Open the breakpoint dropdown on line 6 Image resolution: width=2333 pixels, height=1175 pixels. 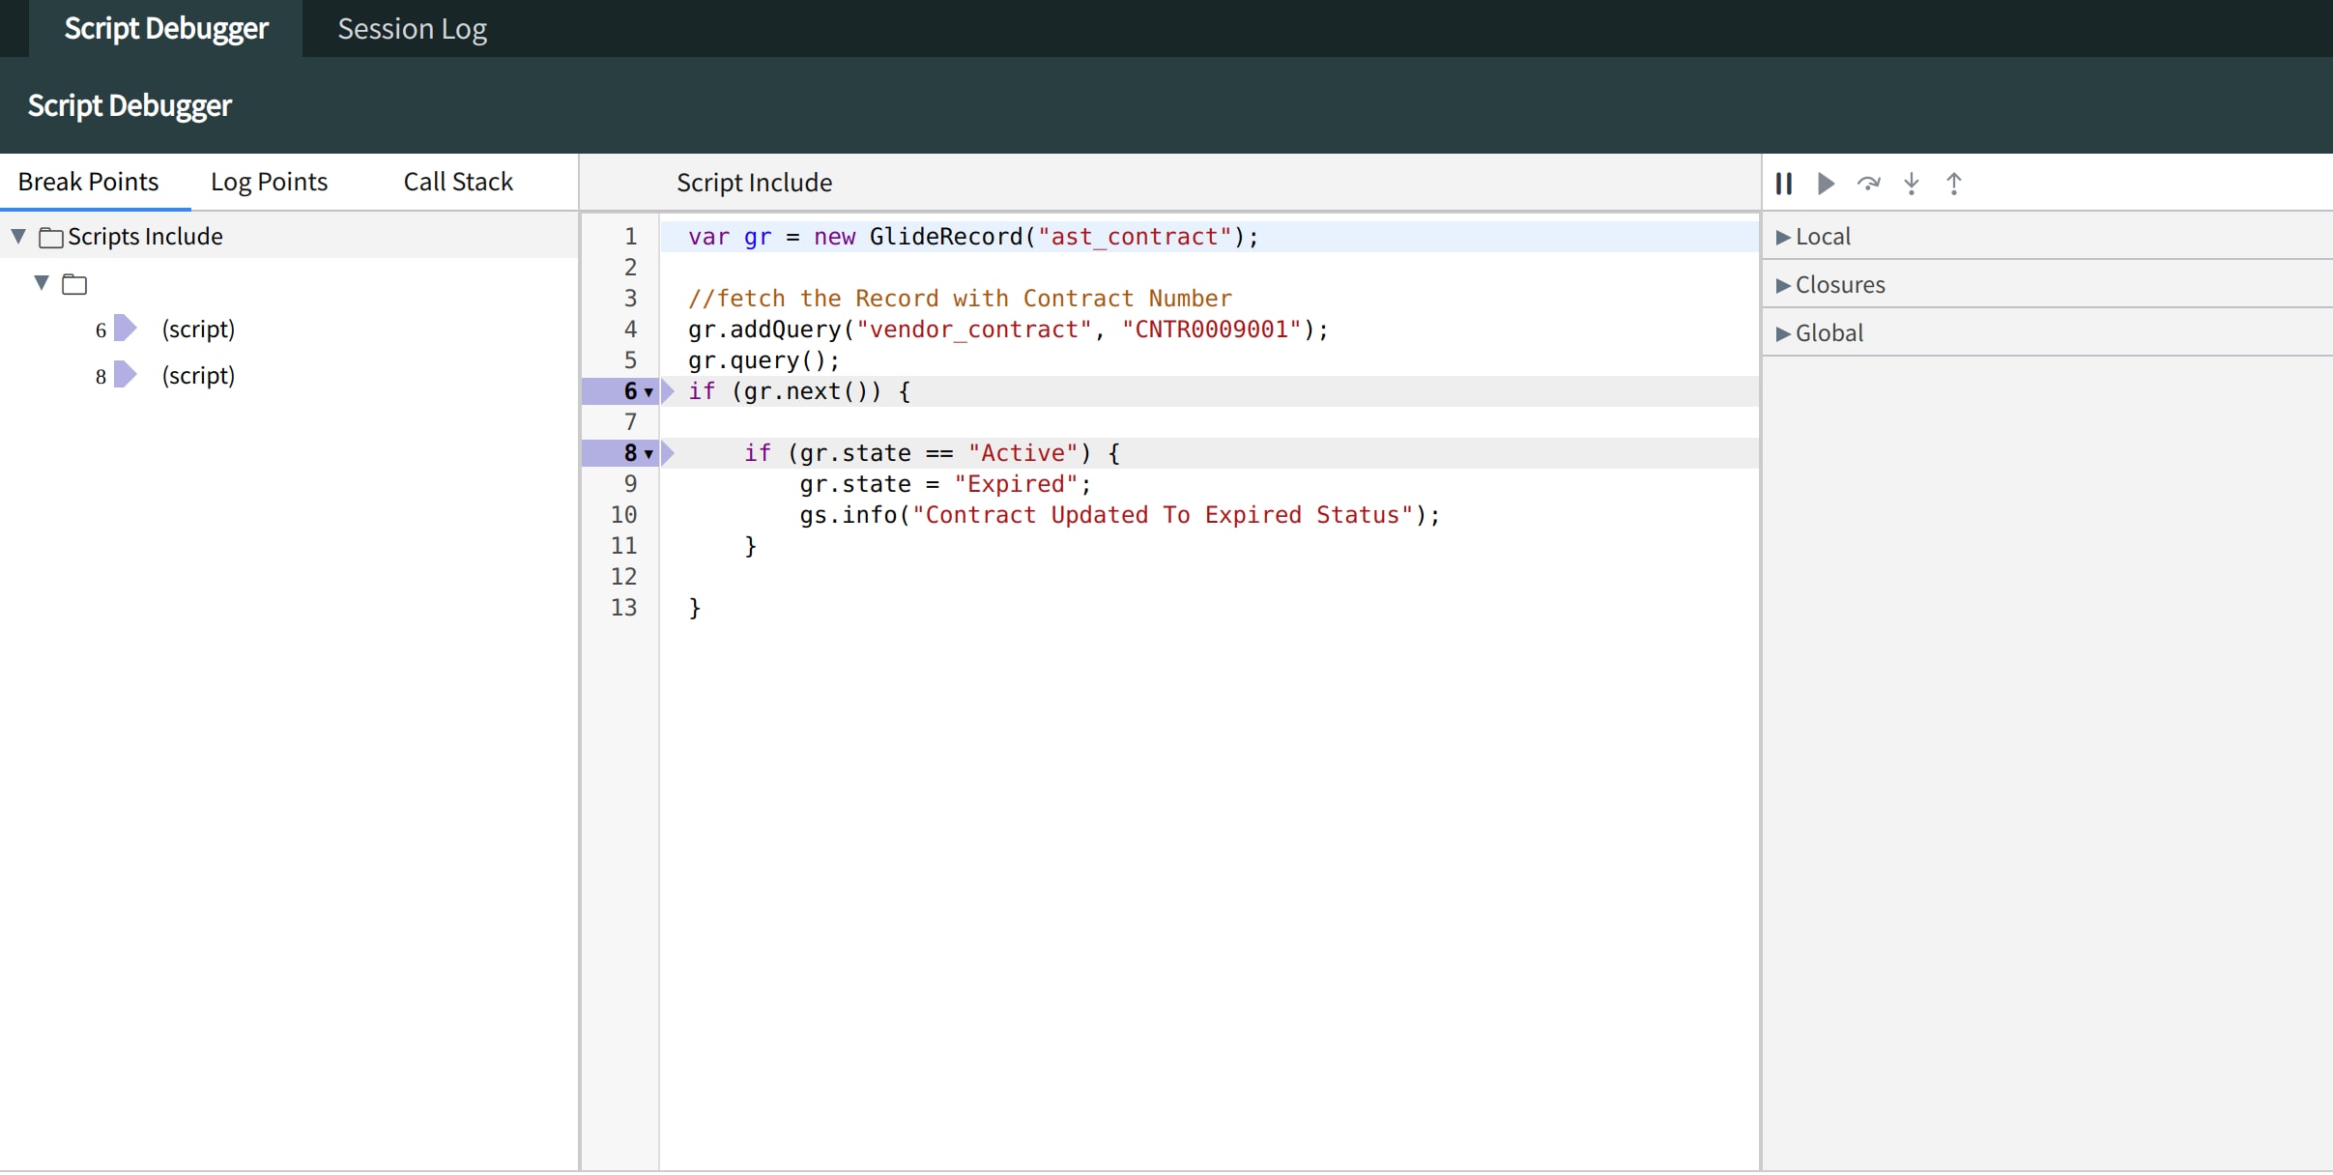[x=647, y=392]
